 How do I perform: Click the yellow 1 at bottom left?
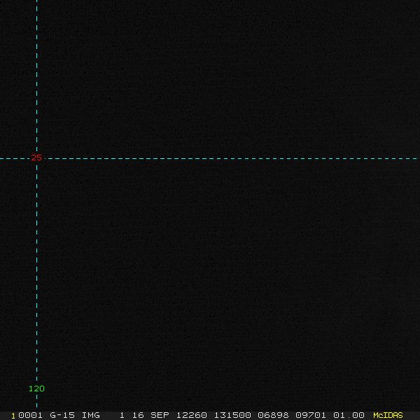point(13,416)
